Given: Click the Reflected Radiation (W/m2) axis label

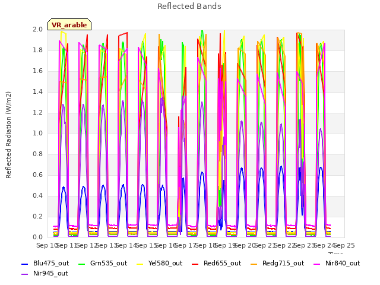Looking at the screenshot, I should pyautogui.click(x=8, y=135).
